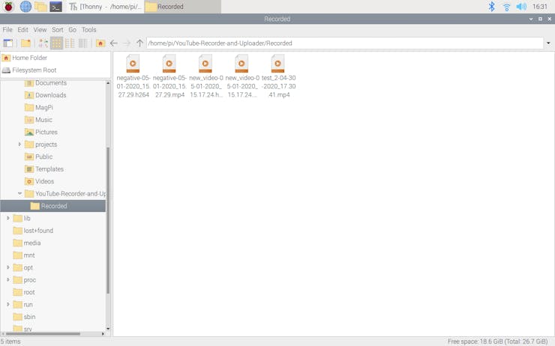Select the Templates folder in the tree

(49, 169)
